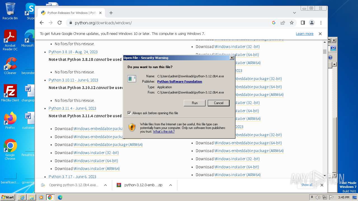Expand options for python-3.12.0b4.exe download
Viewport: 358px width, 201px height.
pos(105,185)
